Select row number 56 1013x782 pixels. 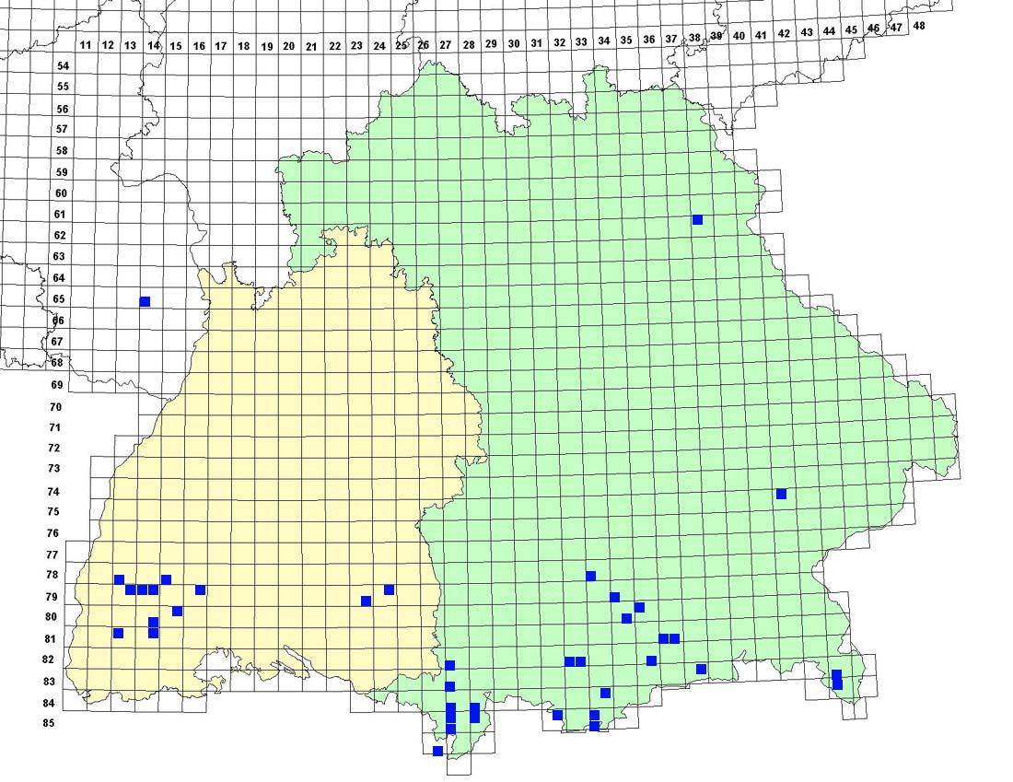62,110
